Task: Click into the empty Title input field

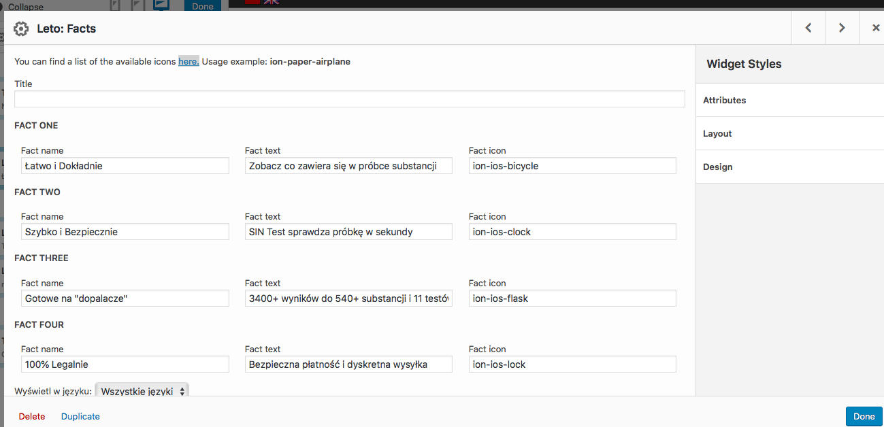Action: point(350,99)
